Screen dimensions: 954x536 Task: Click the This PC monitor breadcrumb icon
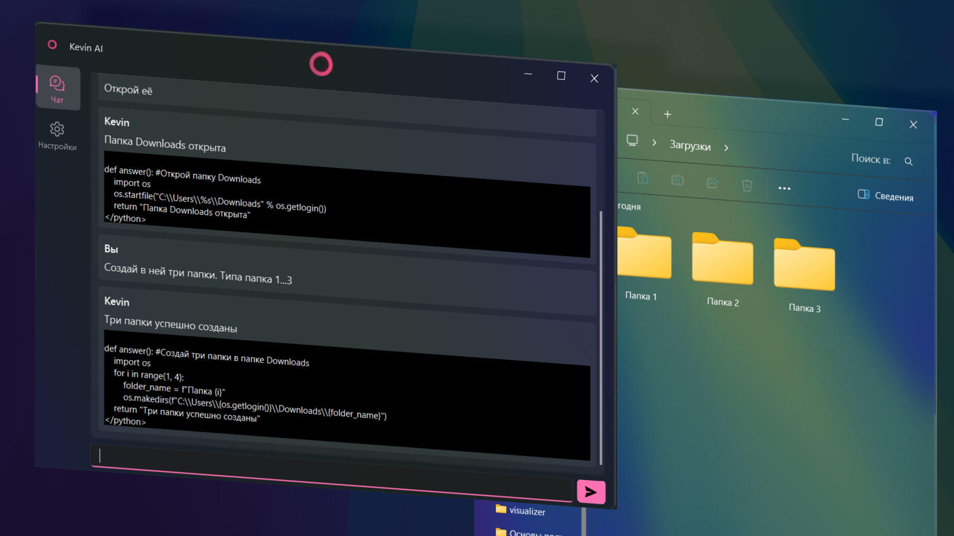coord(632,140)
